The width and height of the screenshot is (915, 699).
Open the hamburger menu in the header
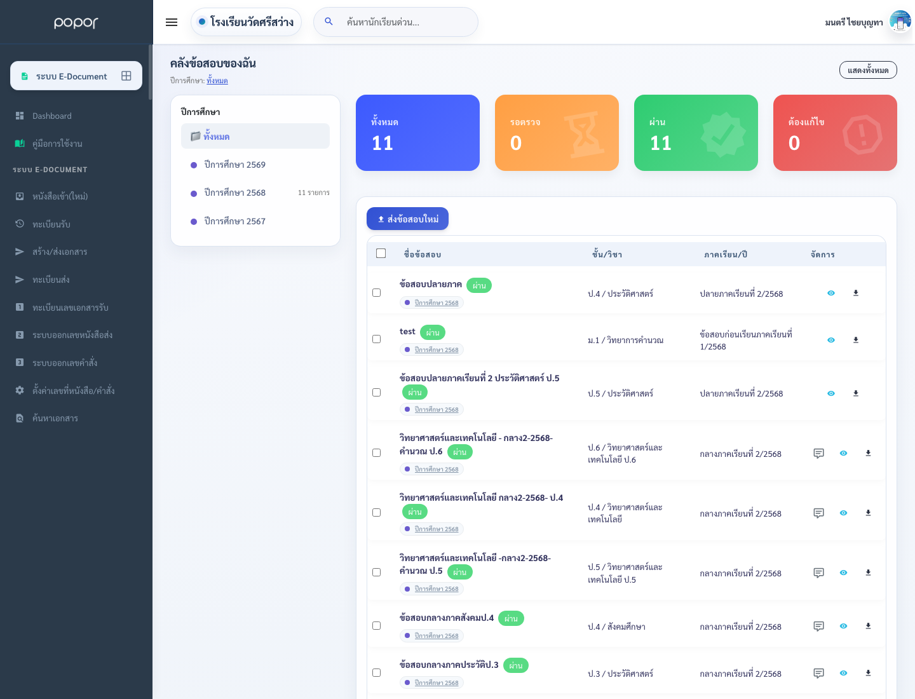pyautogui.click(x=172, y=22)
